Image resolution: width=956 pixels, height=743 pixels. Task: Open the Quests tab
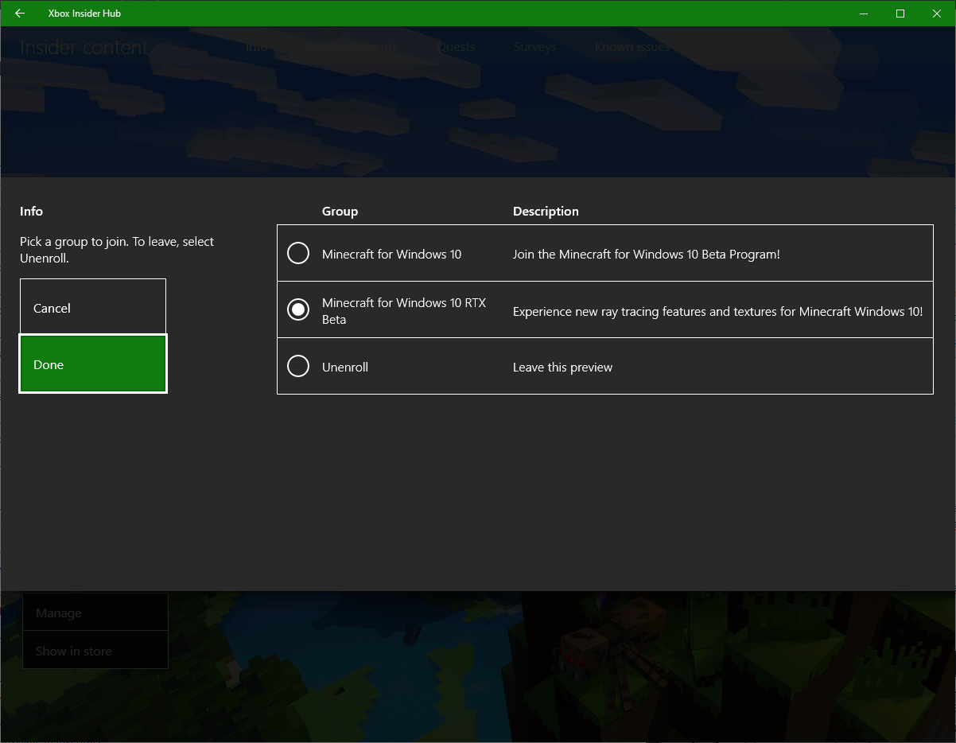pyautogui.click(x=457, y=47)
